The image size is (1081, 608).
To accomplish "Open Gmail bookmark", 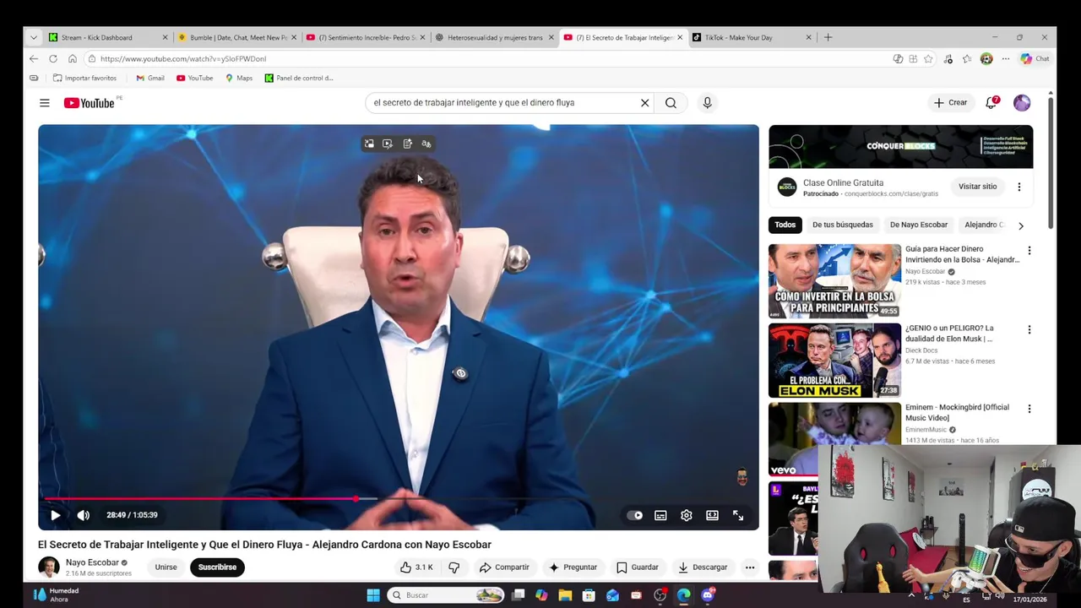I will (x=150, y=78).
